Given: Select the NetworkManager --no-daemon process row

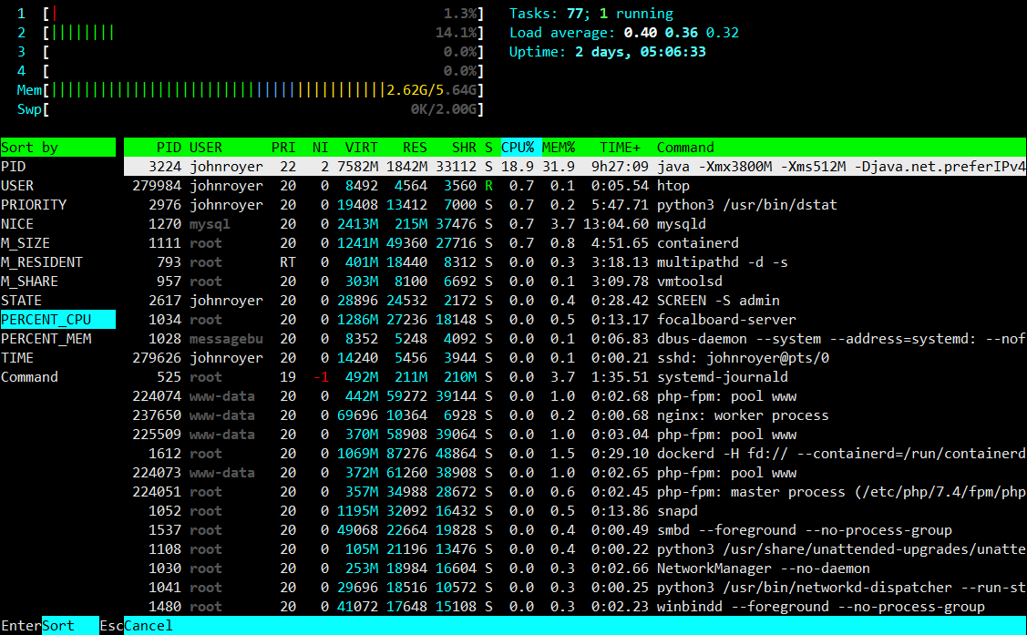Looking at the screenshot, I should 575,568.
